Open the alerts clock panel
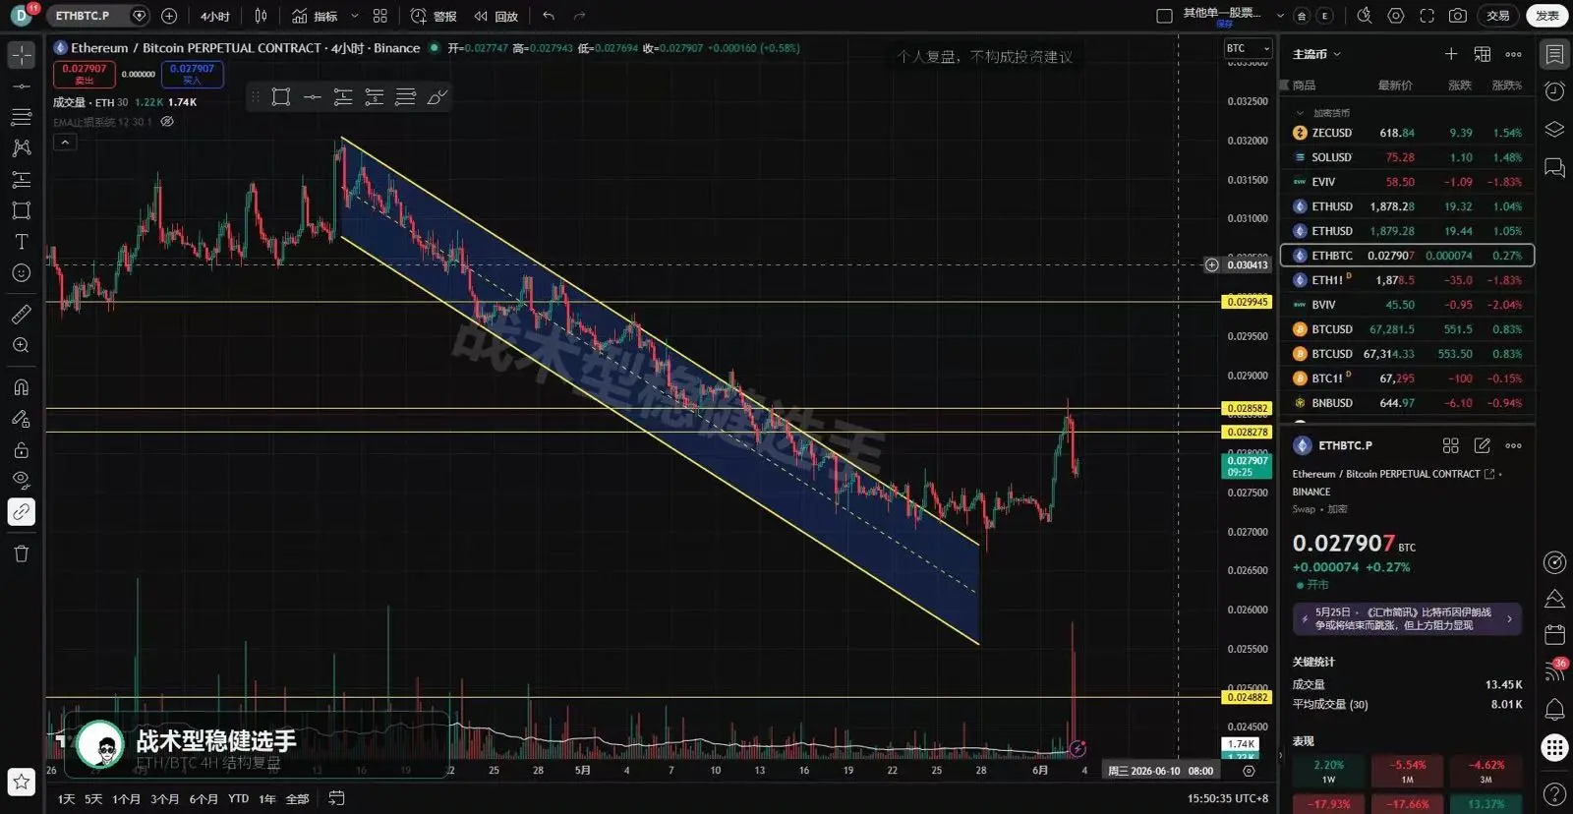The width and height of the screenshot is (1573, 814). point(1554,91)
